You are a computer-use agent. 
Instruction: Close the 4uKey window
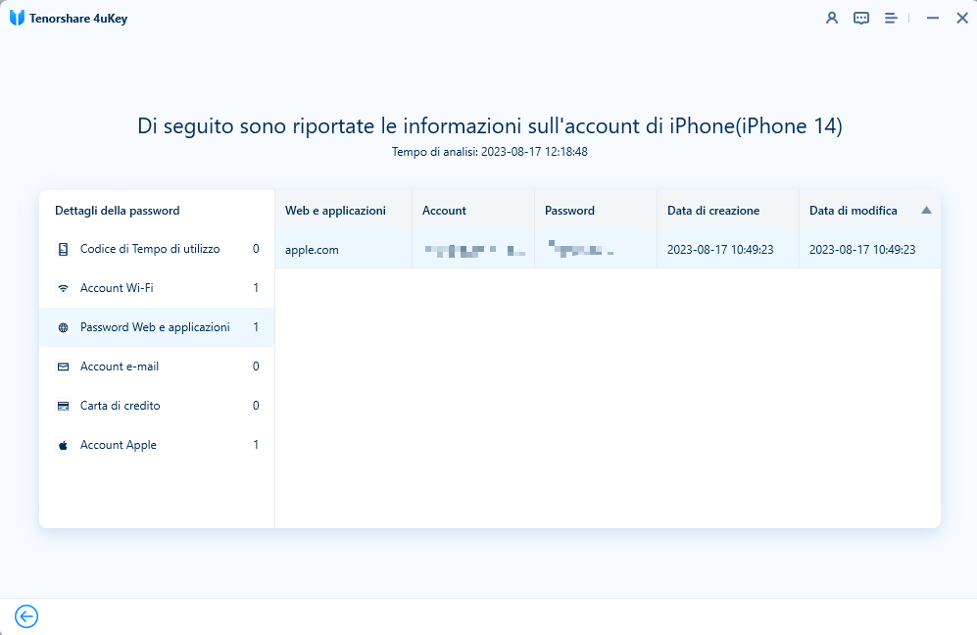coord(962,18)
